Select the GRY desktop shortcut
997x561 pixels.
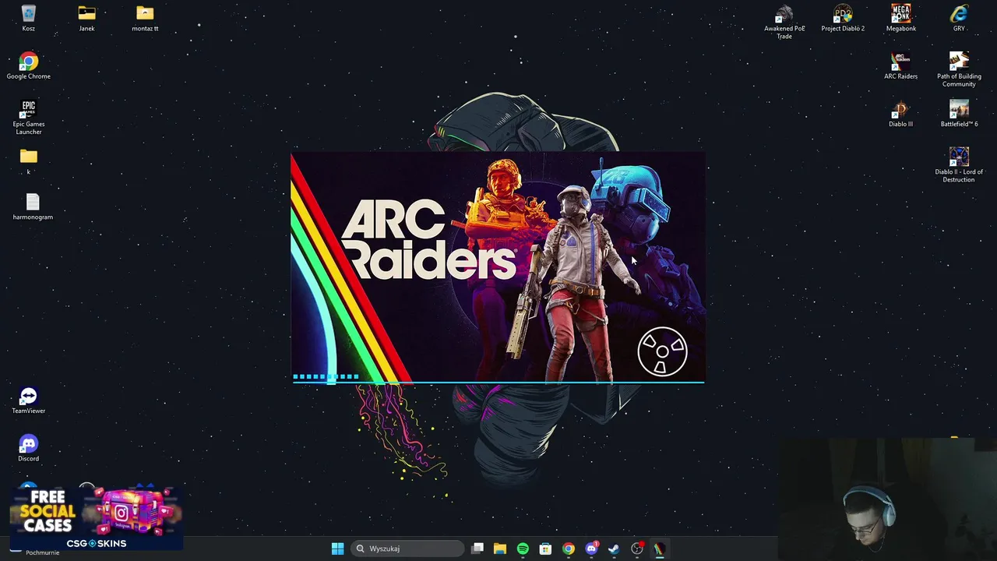coord(959,18)
